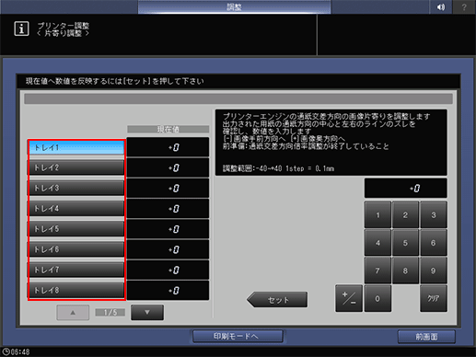Image resolution: width=476 pixels, height=357 pixels.
Task: Tap keypad digit 1
Action: (x=377, y=215)
